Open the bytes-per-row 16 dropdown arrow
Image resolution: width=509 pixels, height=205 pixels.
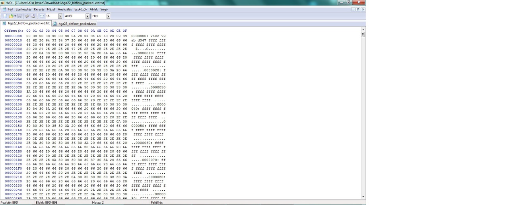click(x=60, y=16)
